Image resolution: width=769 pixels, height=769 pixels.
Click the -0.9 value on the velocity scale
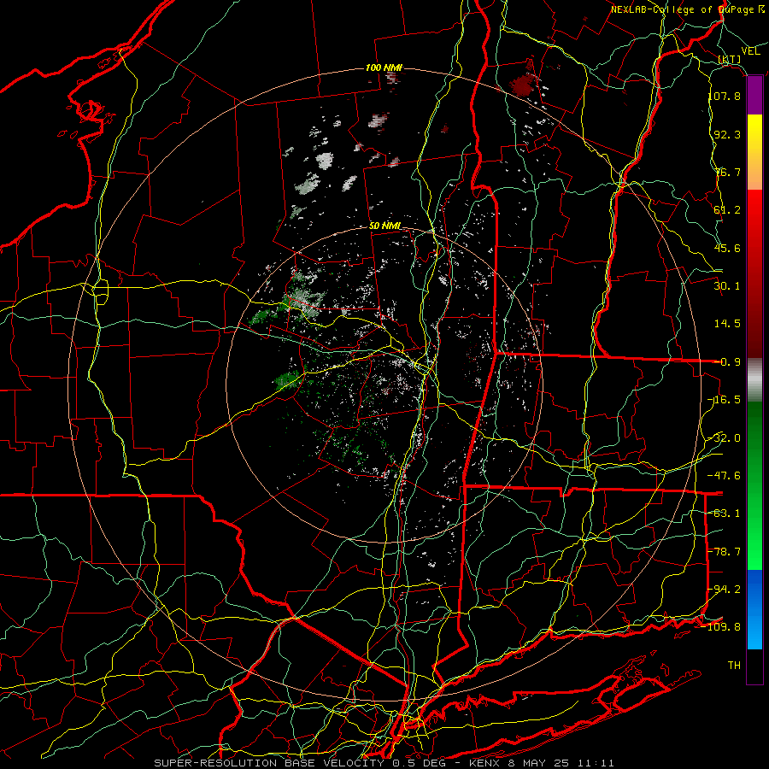point(727,362)
